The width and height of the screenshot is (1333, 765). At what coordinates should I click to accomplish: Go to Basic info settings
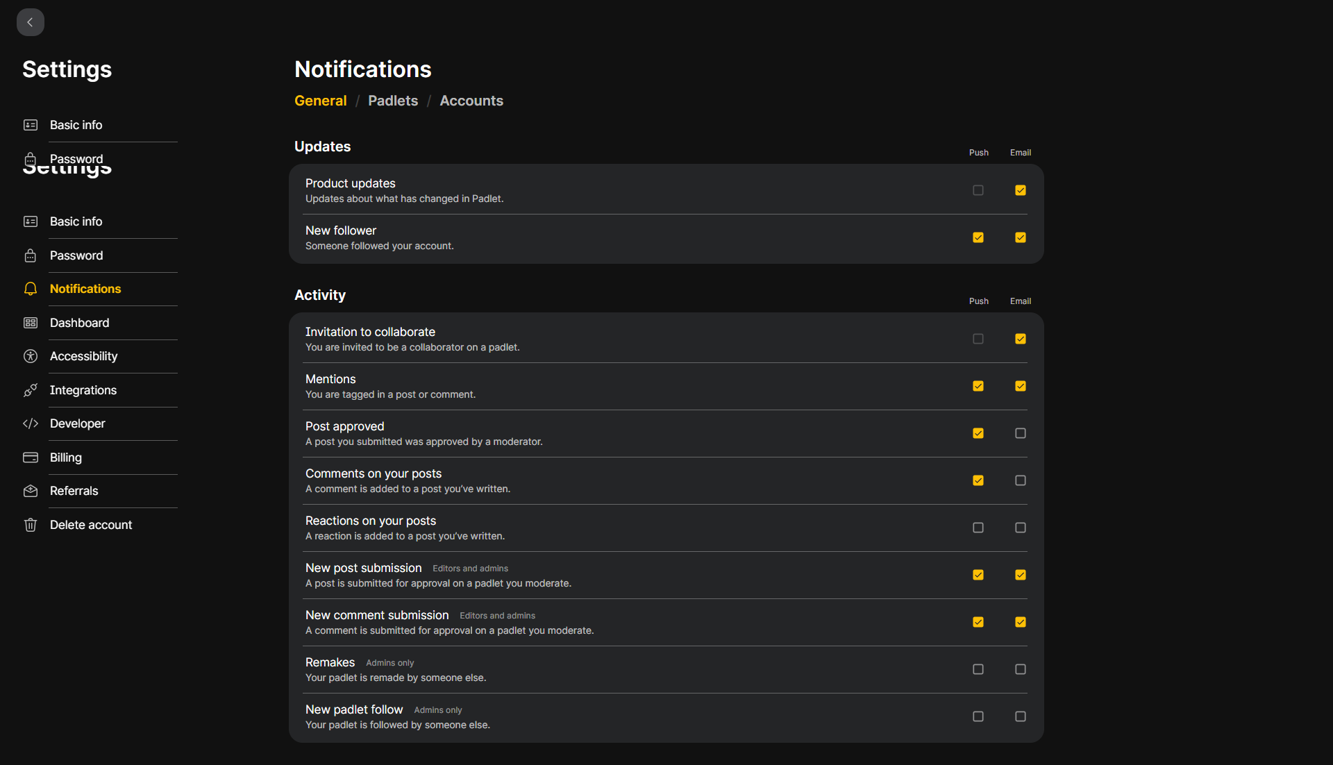tap(76, 221)
